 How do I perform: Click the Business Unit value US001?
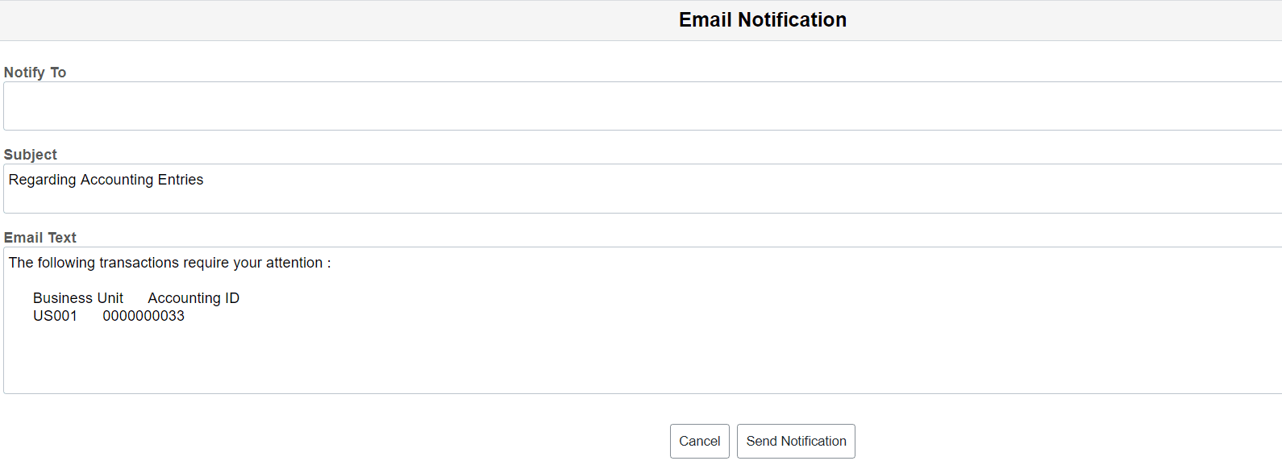pyautogui.click(x=55, y=315)
